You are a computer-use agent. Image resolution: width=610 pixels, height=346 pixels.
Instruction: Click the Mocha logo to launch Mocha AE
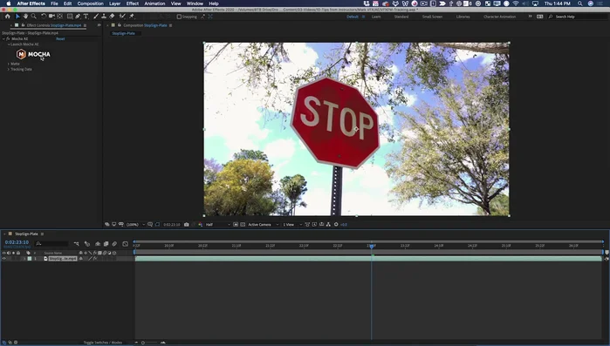click(x=33, y=54)
